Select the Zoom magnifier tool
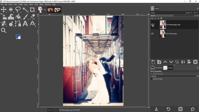The height and width of the screenshot is (112, 199). click(3, 30)
